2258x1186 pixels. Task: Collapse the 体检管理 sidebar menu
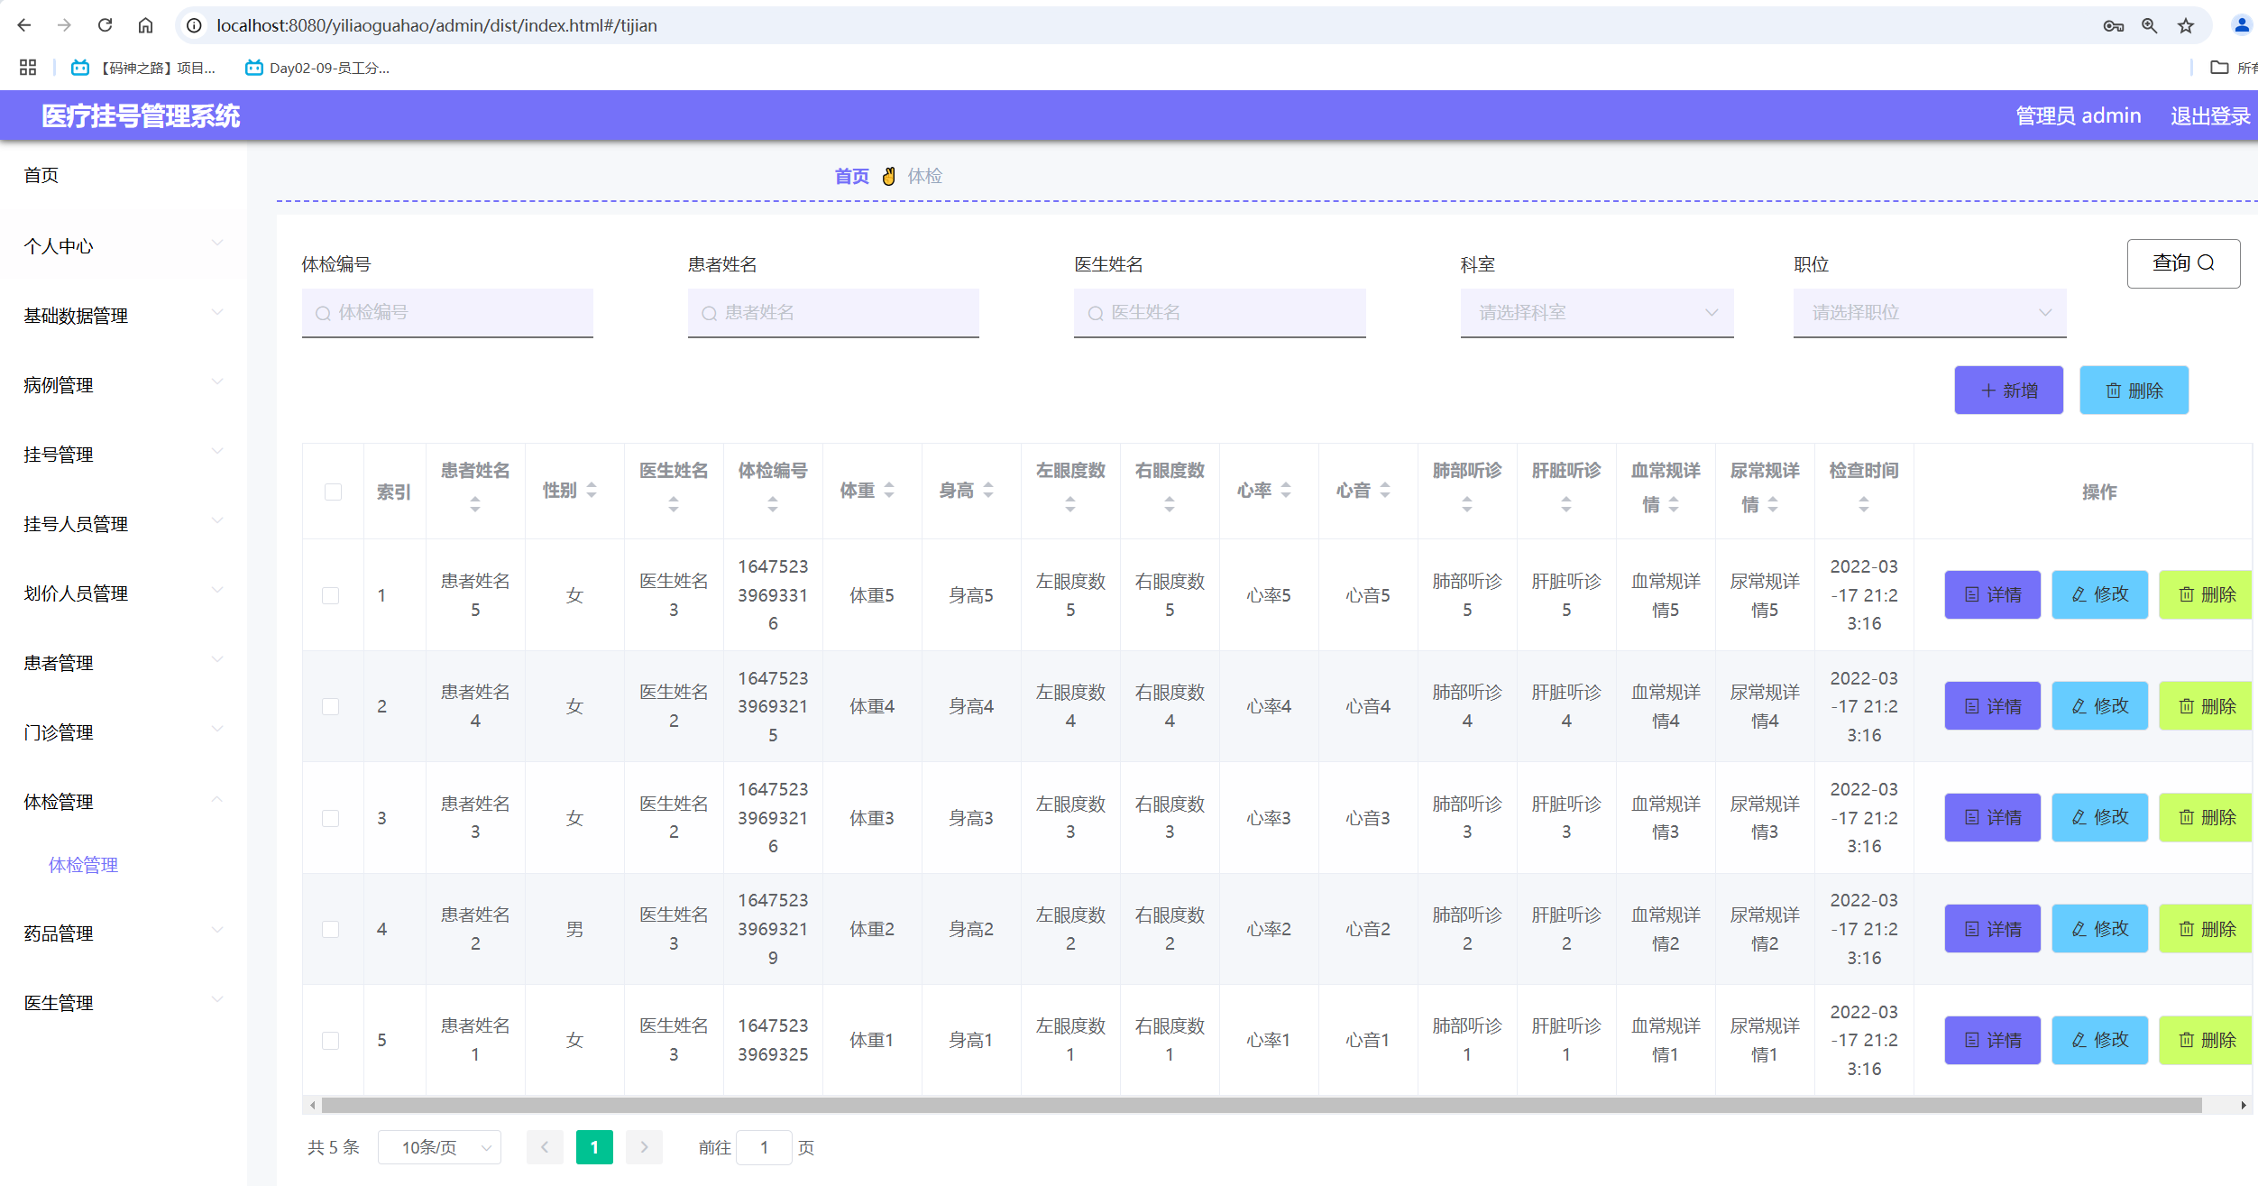click(124, 801)
